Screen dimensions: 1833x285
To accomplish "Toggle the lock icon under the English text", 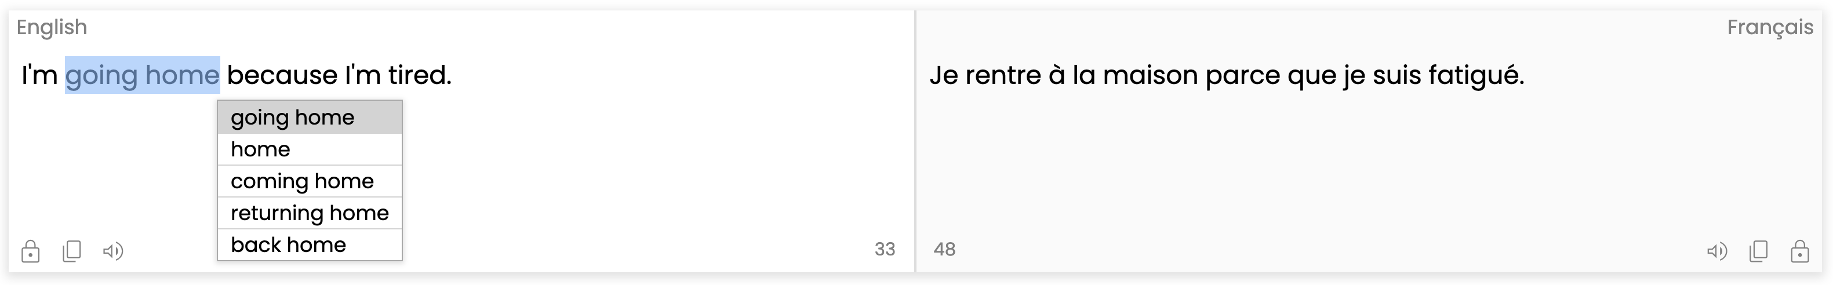I will pyautogui.click(x=31, y=251).
